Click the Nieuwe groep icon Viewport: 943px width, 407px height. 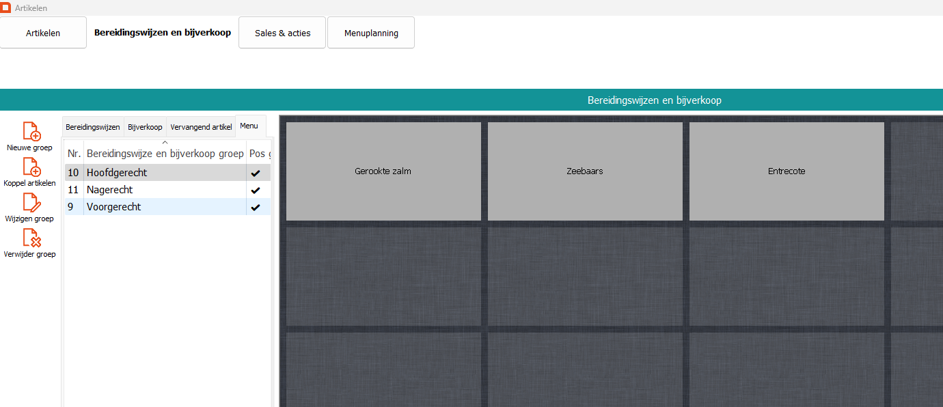31,131
